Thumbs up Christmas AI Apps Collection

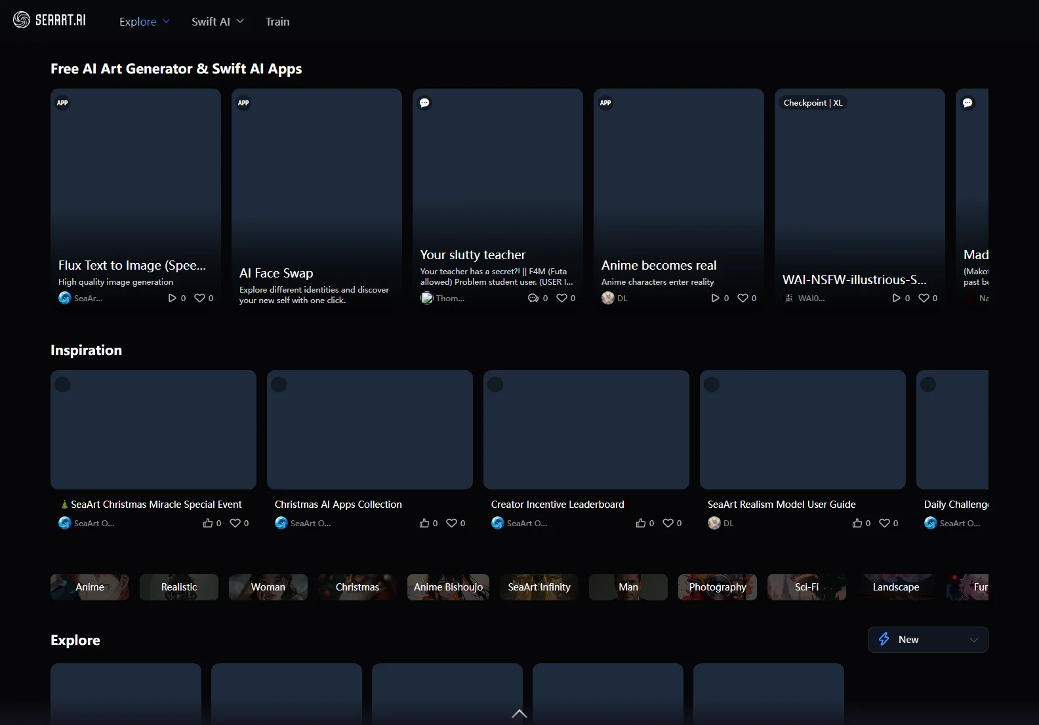pyautogui.click(x=424, y=523)
